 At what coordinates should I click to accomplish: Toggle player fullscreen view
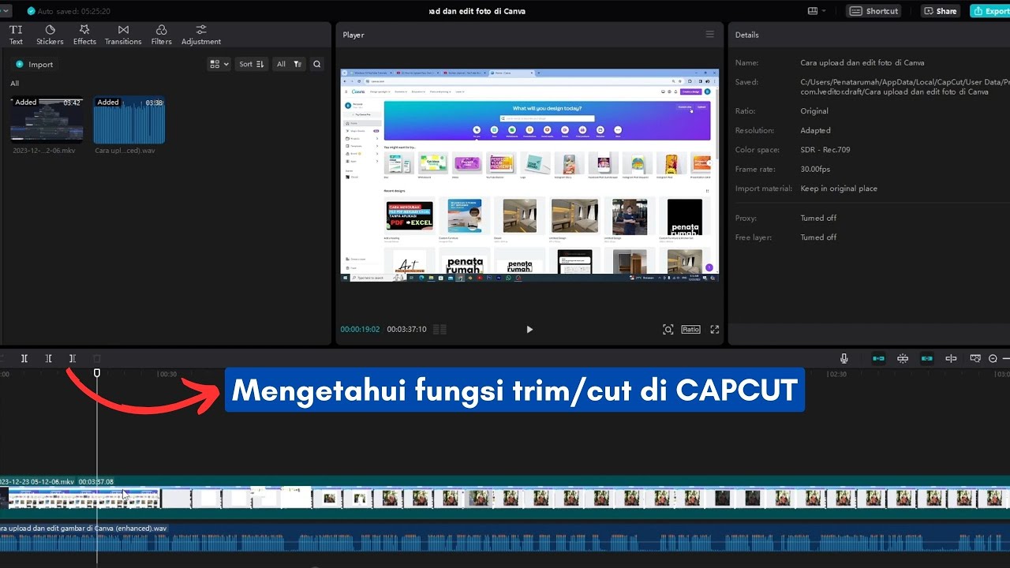tap(715, 329)
